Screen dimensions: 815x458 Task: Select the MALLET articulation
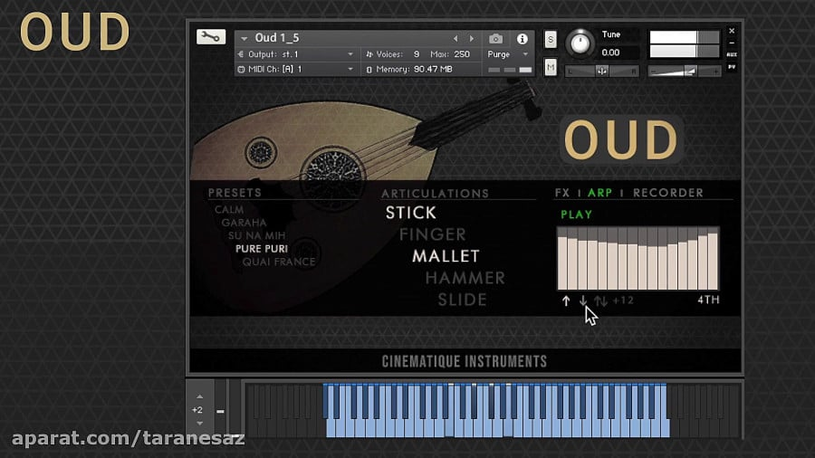(x=446, y=256)
